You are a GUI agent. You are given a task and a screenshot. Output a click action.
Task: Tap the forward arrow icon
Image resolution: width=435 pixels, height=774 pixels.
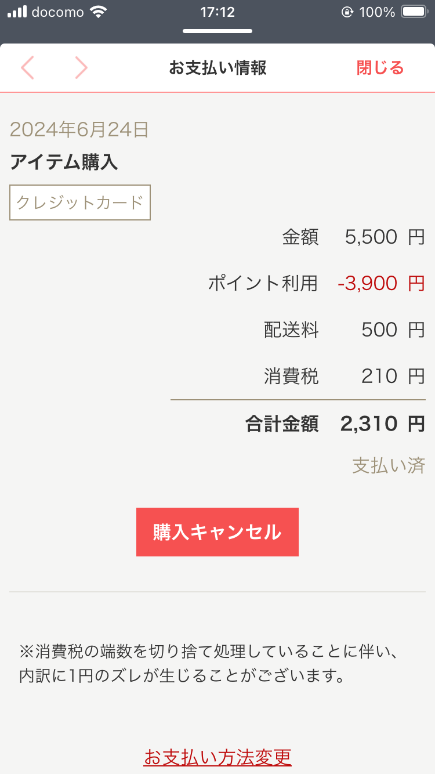pyautogui.click(x=81, y=68)
